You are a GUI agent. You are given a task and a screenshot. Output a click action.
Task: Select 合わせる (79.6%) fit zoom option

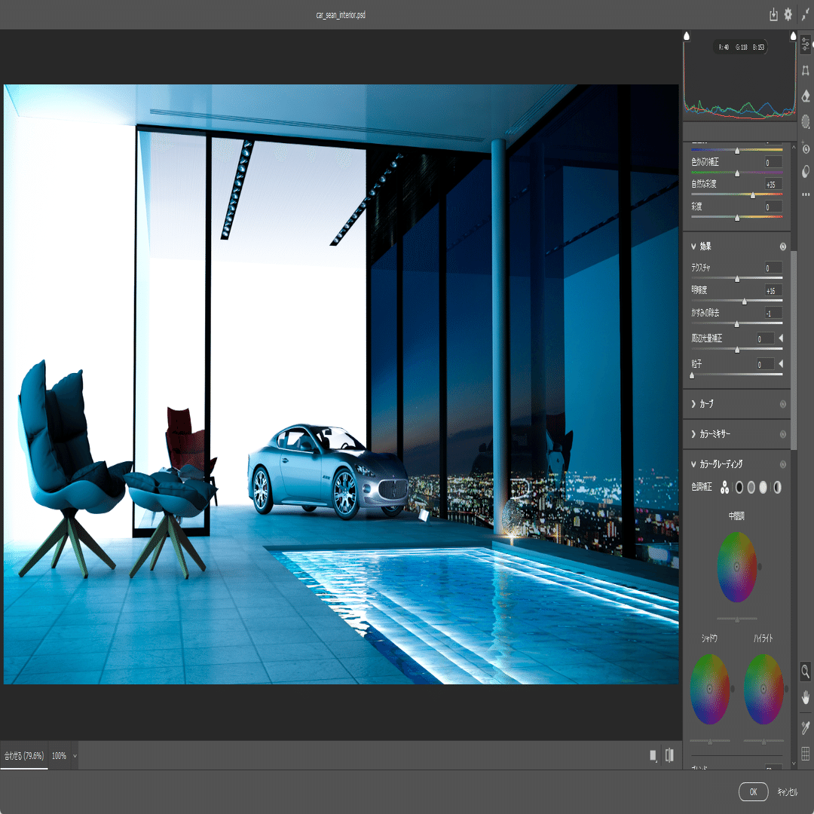pos(24,755)
